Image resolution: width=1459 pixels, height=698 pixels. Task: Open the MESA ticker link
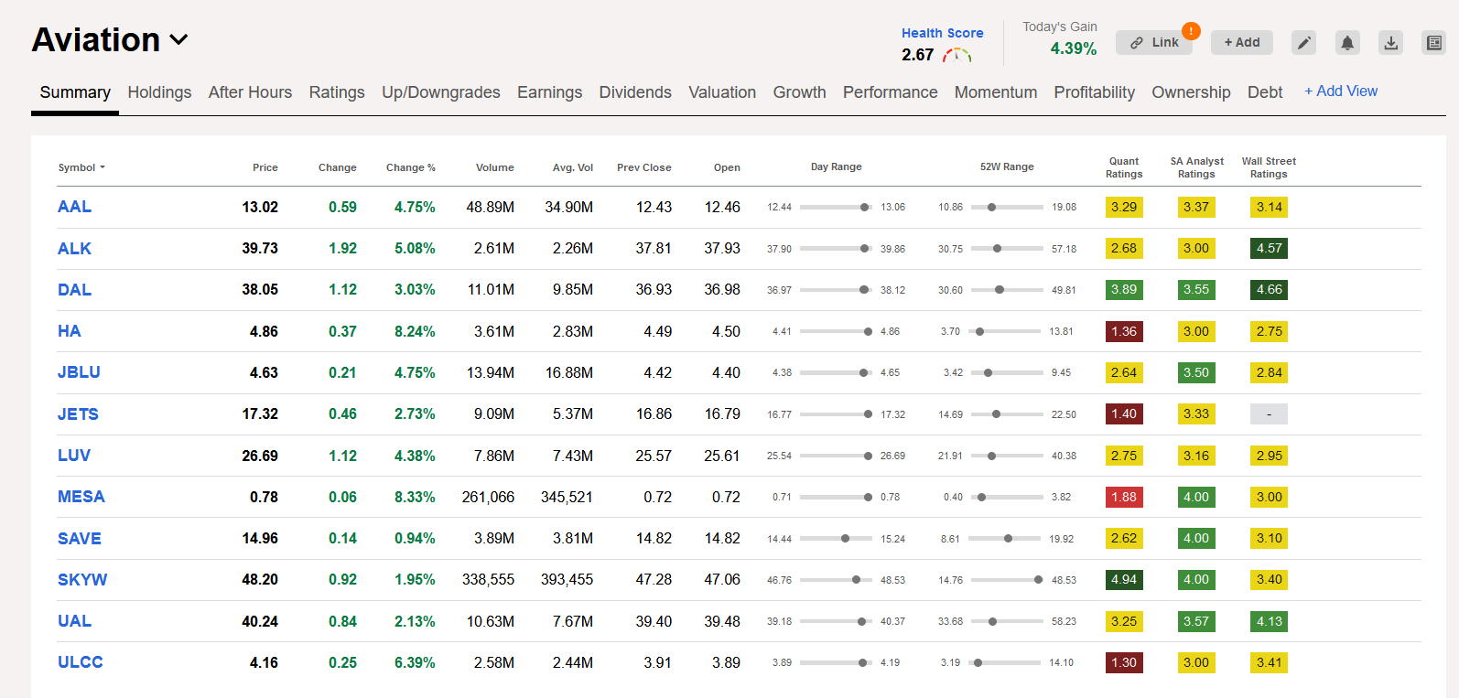[x=81, y=497]
